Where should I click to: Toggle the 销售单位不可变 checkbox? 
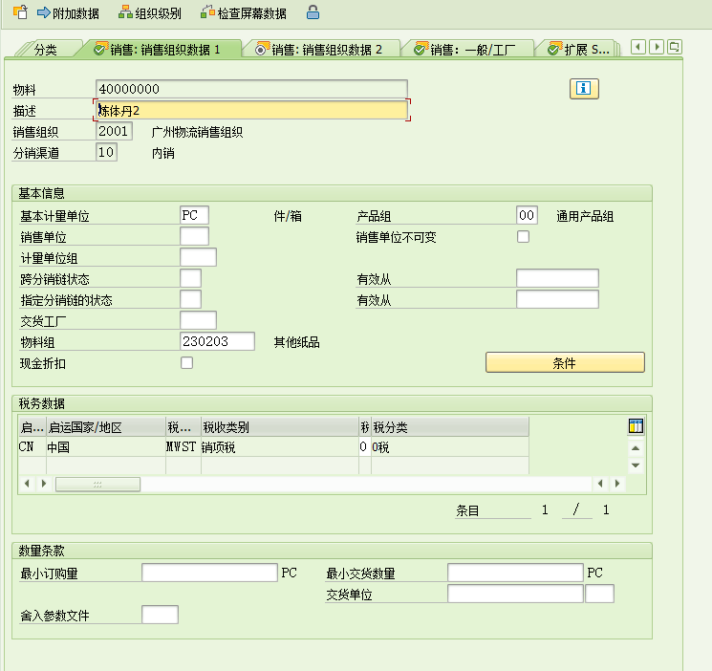pyautogui.click(x=523, y=237)
